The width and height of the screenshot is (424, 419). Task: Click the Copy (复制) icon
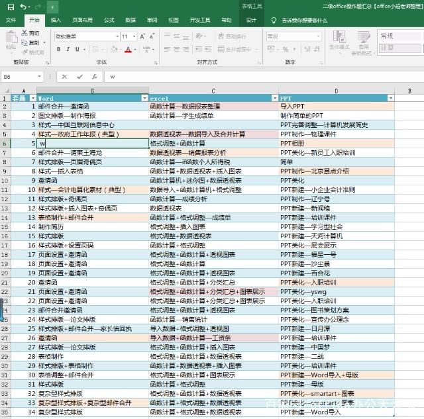click(25, 42)
